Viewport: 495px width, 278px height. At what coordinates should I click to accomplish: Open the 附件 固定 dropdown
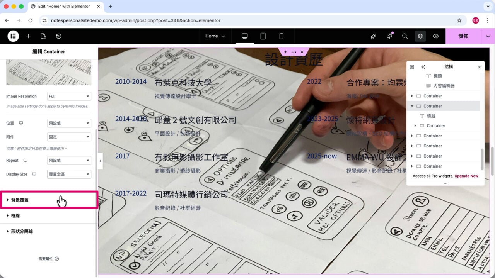pyautogui.click(x=69, y=137)
